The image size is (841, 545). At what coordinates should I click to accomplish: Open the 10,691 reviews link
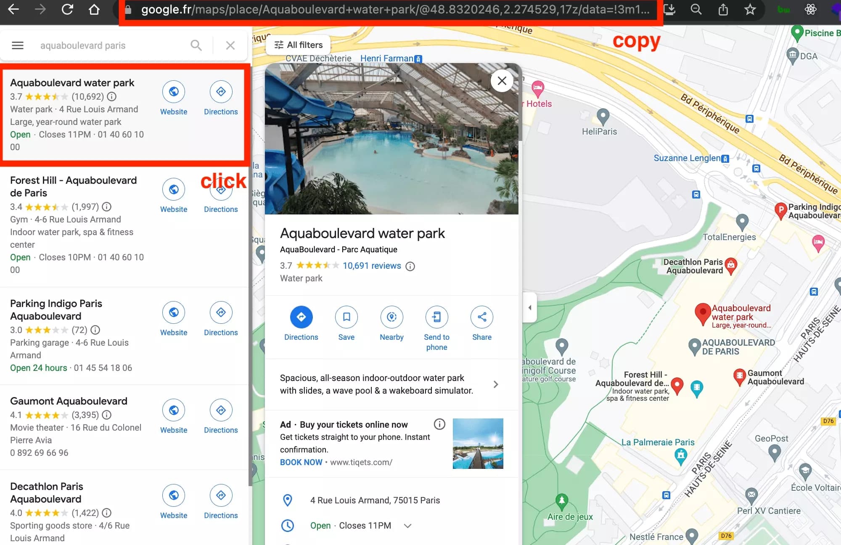(x=372, y=266)
